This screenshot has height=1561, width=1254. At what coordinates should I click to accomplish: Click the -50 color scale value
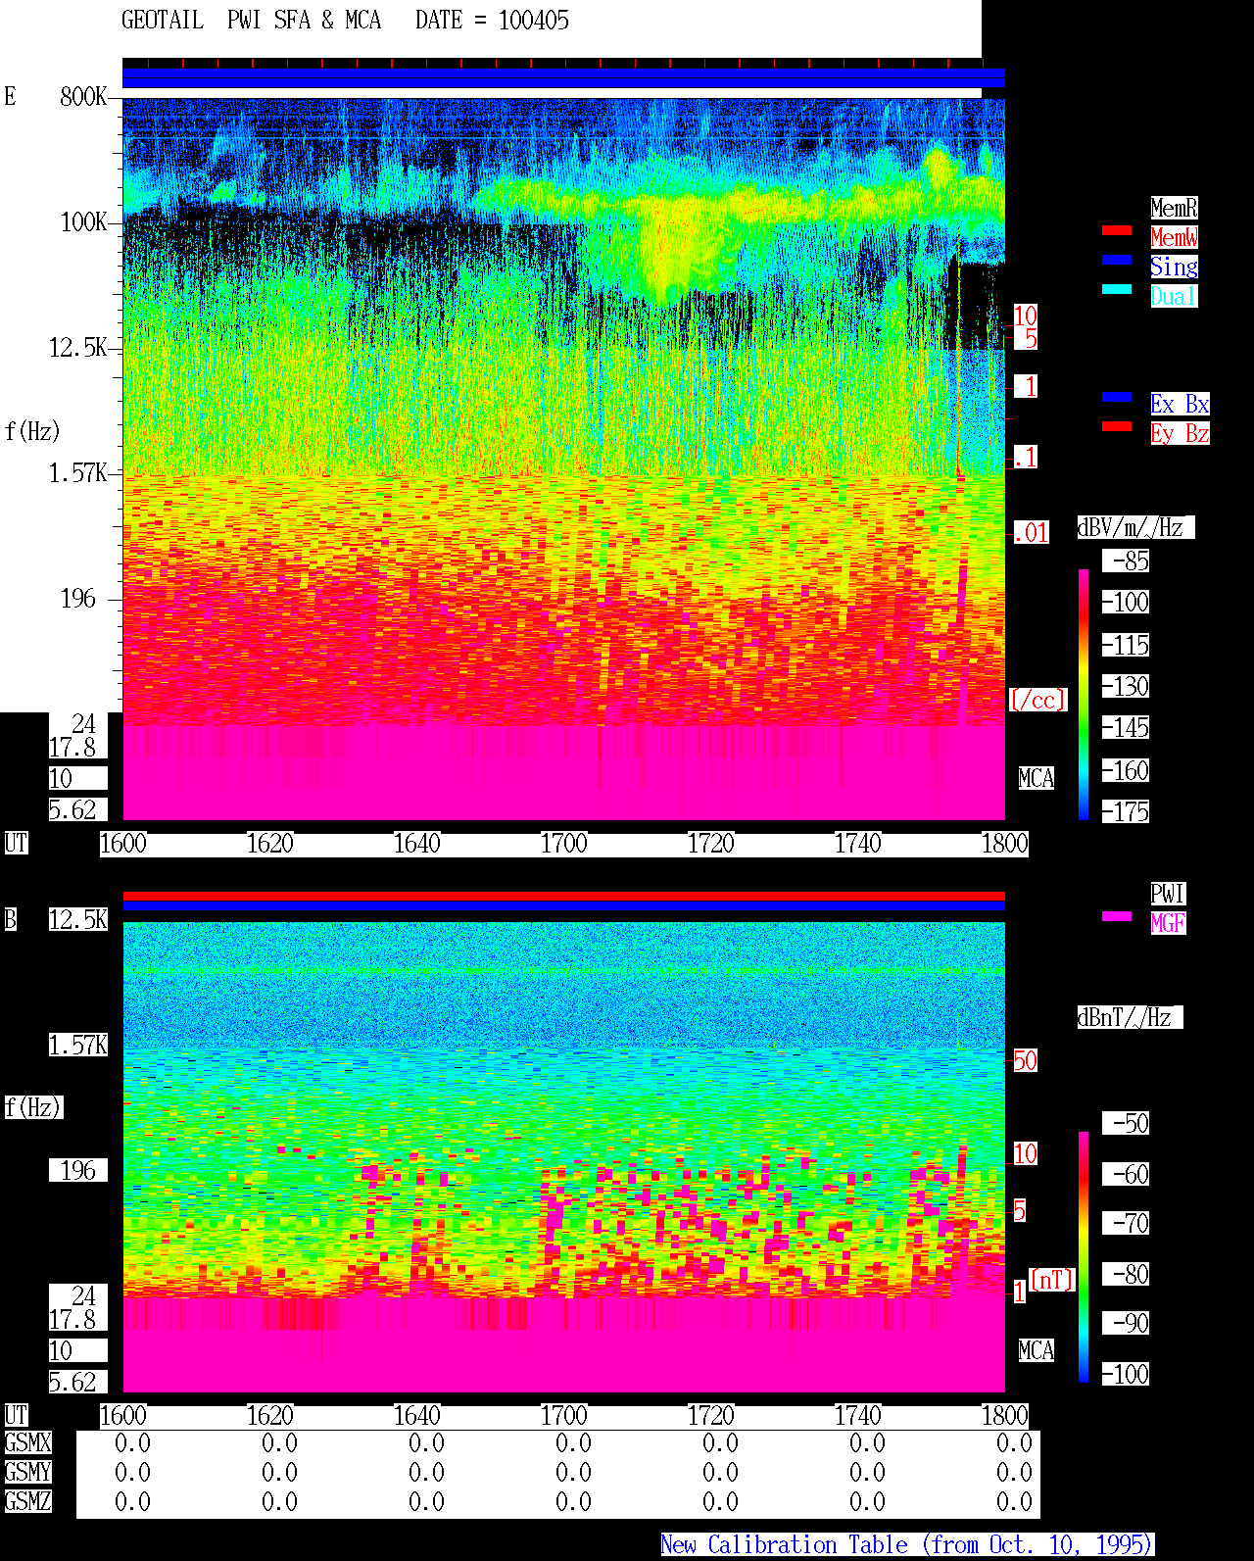1127,1123
